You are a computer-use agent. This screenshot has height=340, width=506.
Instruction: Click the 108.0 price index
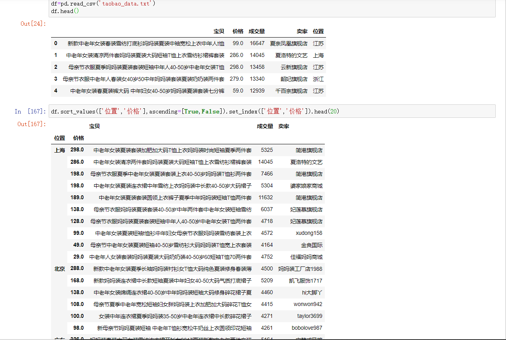77,304
